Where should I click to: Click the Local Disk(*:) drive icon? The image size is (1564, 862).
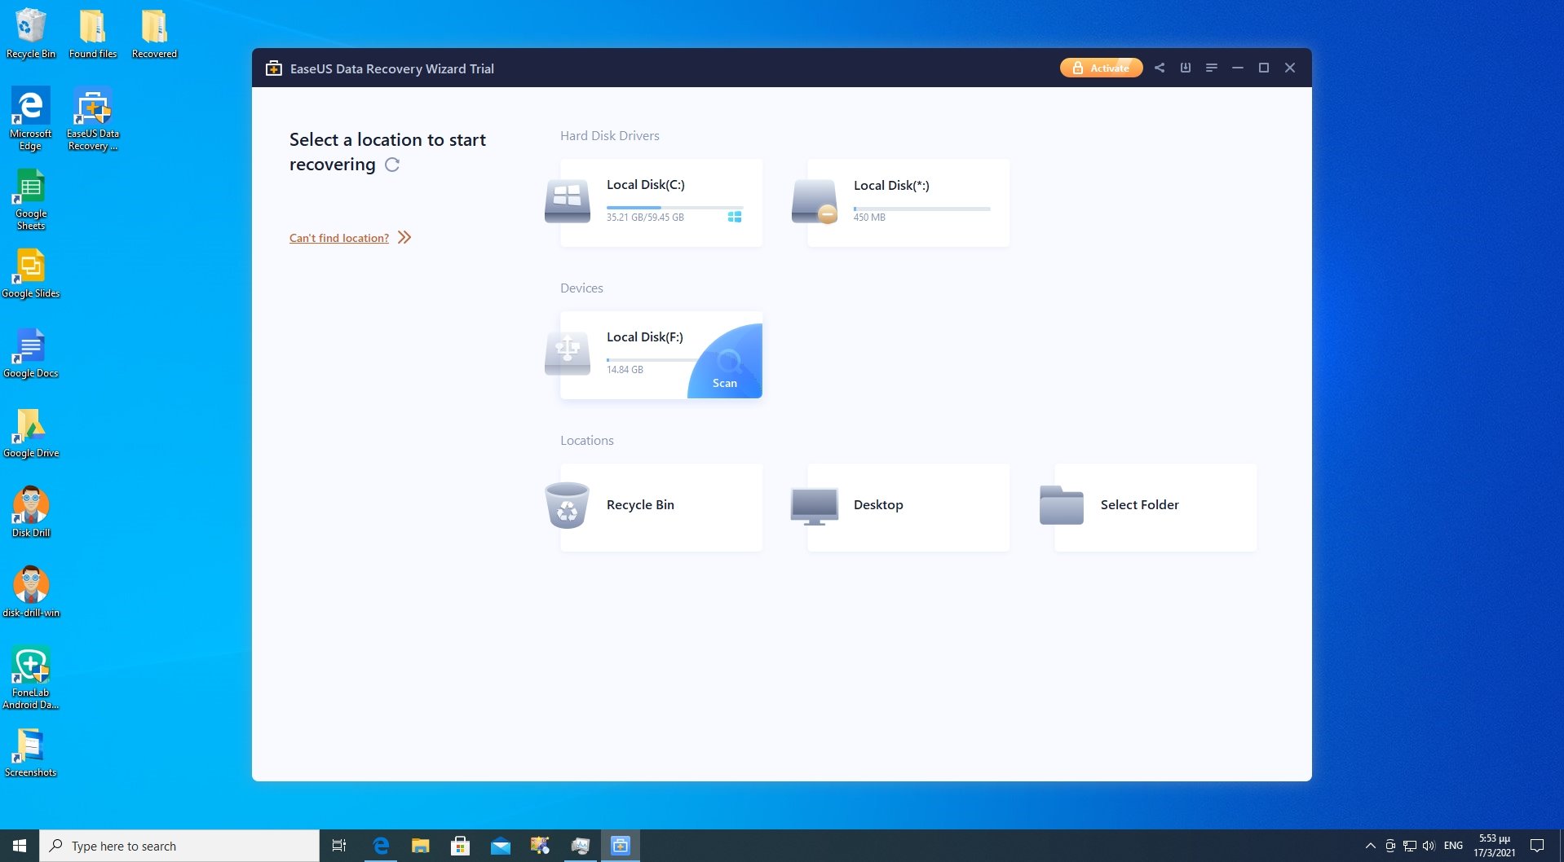815,201
